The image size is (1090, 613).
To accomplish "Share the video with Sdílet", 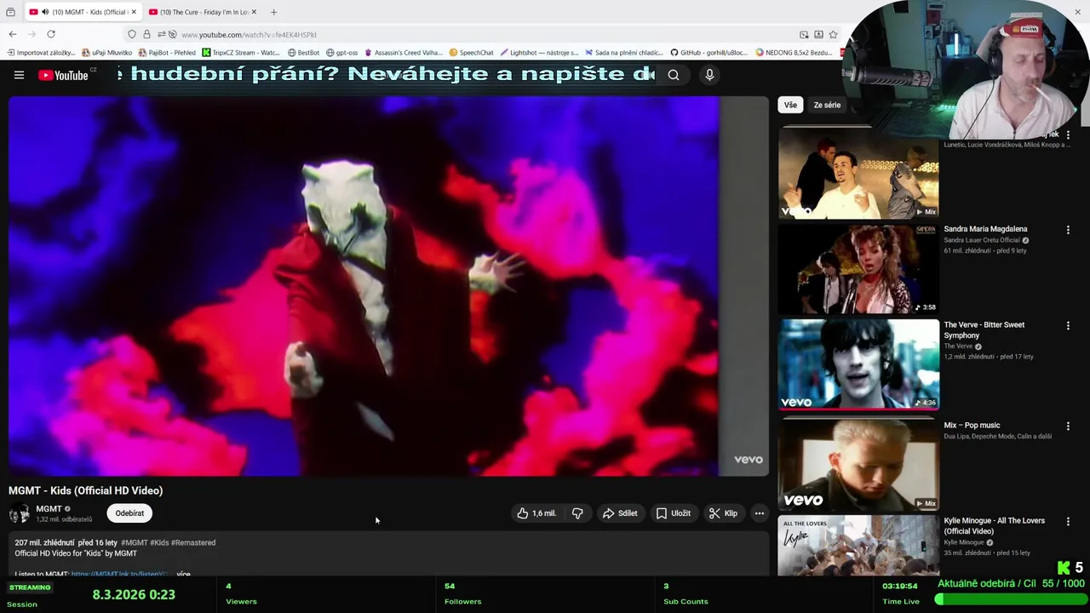I will pyautogui.click(x=620, y=513).
